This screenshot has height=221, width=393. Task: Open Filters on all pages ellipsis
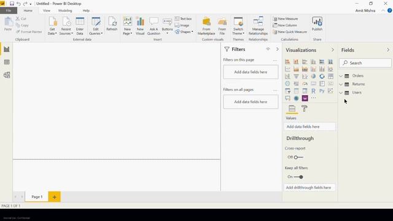click(x=275, y=90)
